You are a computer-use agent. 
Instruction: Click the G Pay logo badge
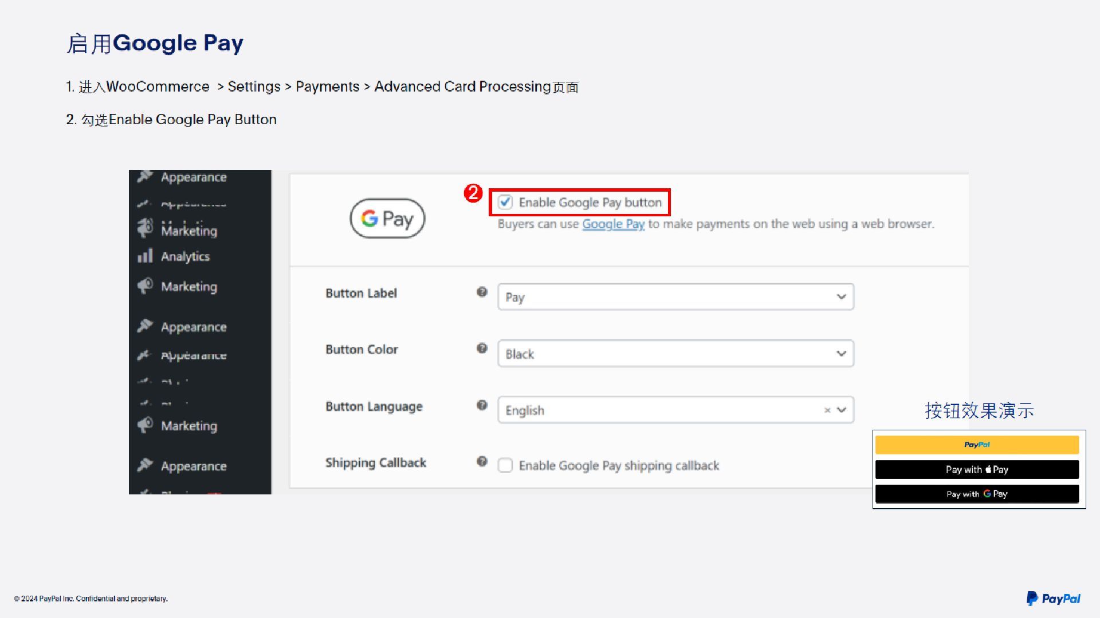point(387,218)
